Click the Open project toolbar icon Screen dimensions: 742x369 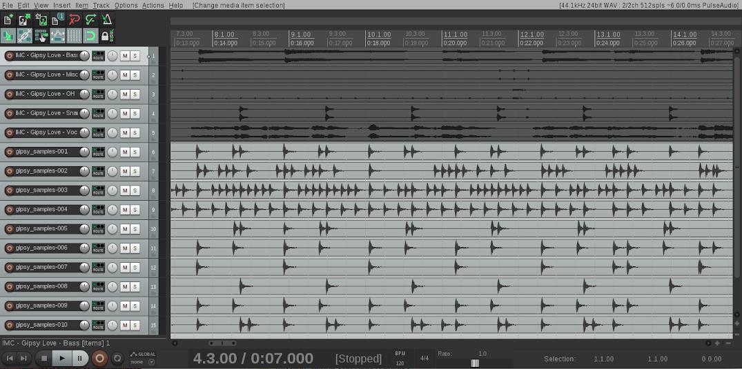pyautogui.click(x=25, y=19)
